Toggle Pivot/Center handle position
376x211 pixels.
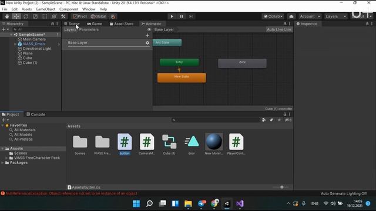coord(80,16)
